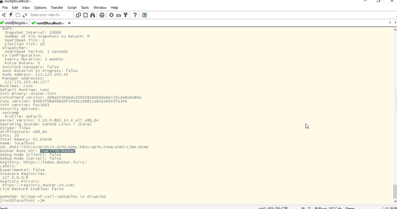Click the WARNING bridge-nf-call-ip6tables line
This screenshot has width=397, height=209.
[53, 197]
